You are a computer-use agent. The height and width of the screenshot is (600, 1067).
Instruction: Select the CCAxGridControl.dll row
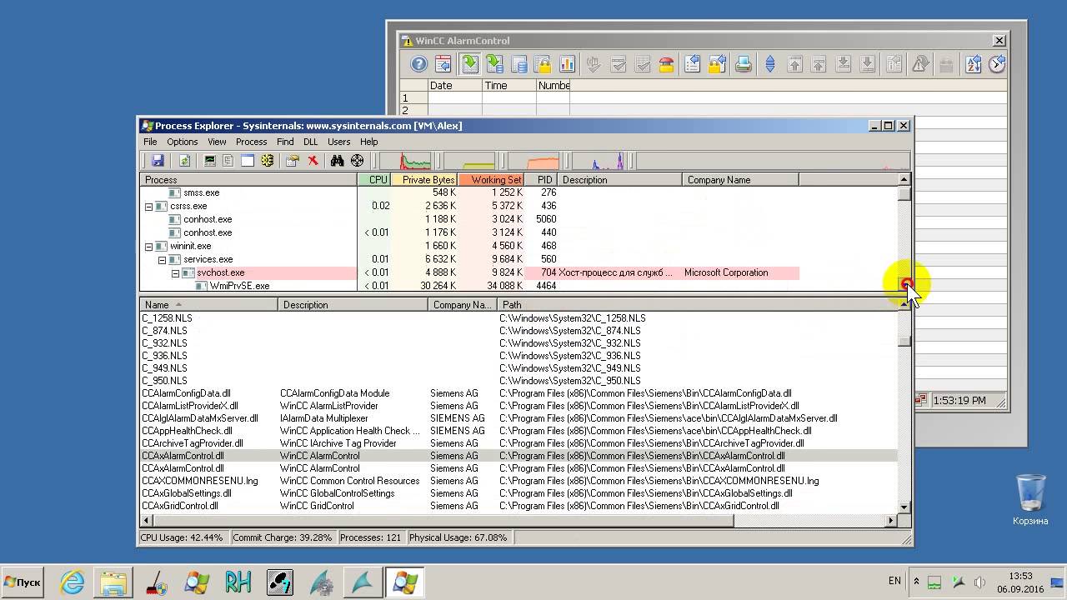tap(519, 506)
